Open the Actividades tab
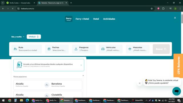This screenshot has width=183, height=103. pos(109,19)
